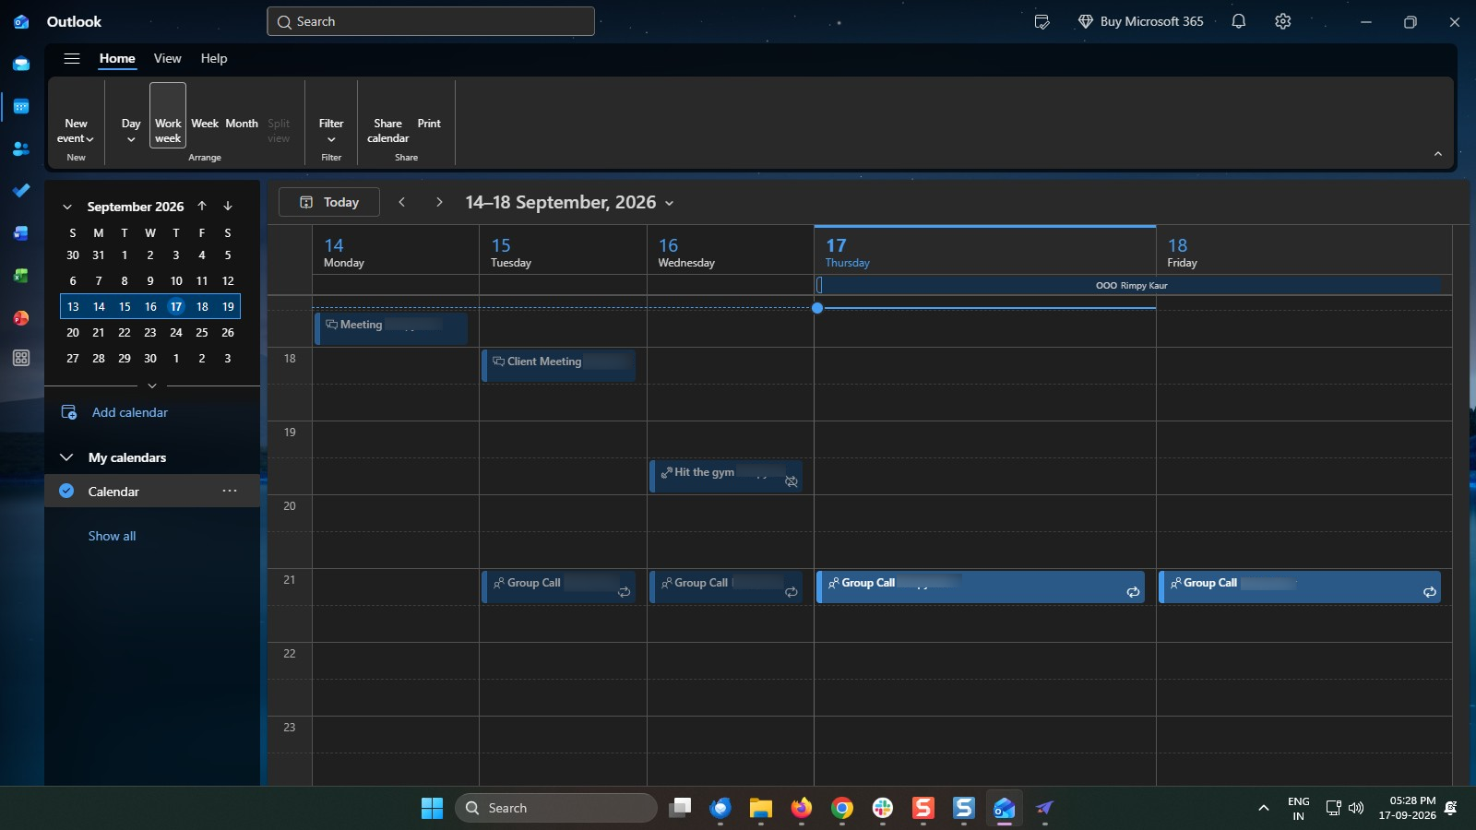Screen dimensions: 1476x830
Task: Open the OOO Rimpy Kaur all-day event
Action: (x=1131, y=285)
